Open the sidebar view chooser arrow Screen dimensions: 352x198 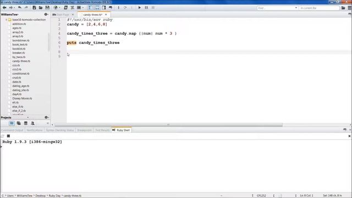[48, 123]
